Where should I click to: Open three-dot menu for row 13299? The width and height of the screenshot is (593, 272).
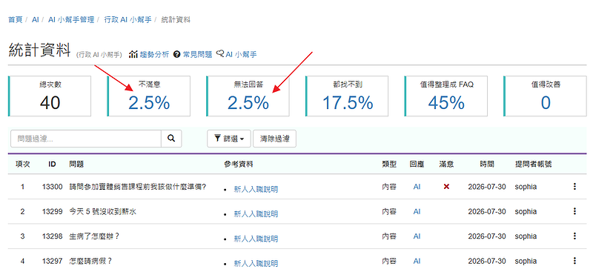[575, 211]
